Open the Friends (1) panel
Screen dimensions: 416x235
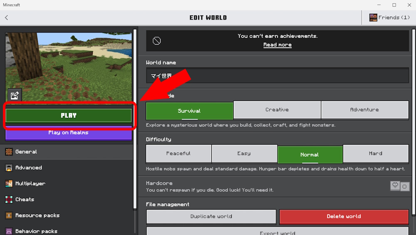(389, 17)
